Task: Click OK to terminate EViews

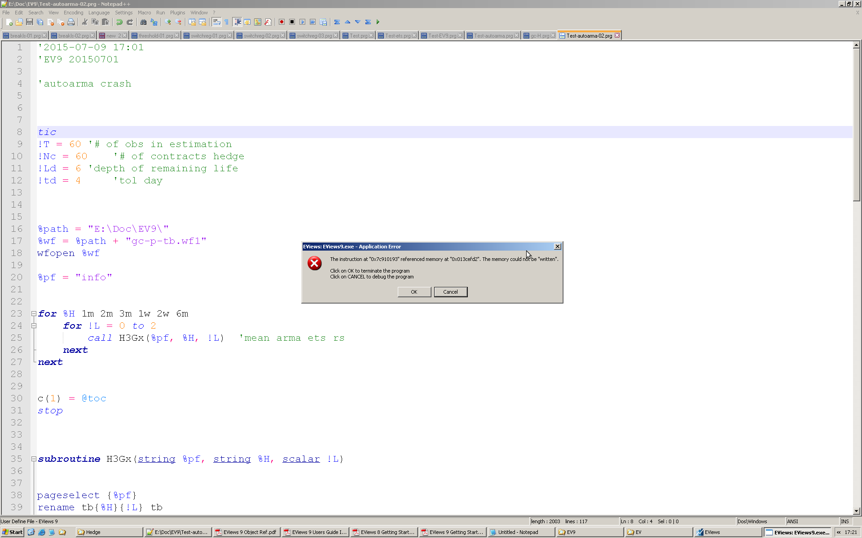Action: 414,292
